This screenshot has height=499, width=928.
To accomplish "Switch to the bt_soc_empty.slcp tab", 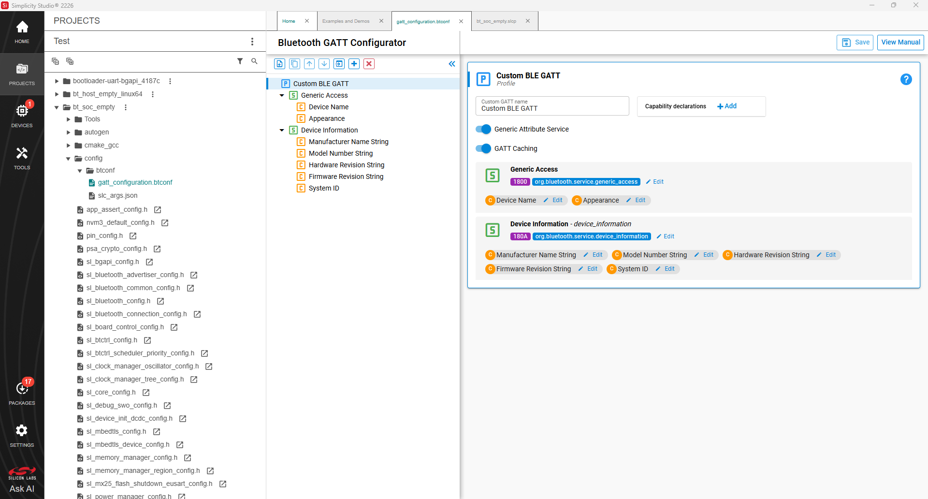I will click(x=496, y=21).
